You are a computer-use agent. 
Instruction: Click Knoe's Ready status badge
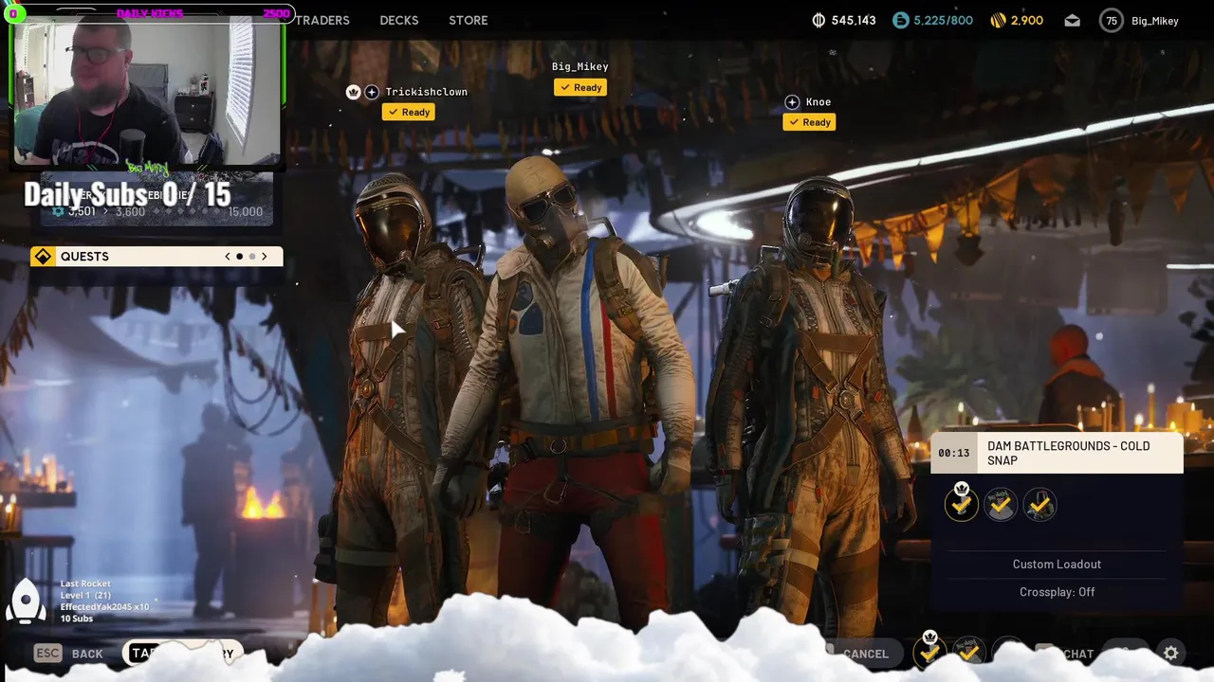pyautogui.click(x=809, y=122)
